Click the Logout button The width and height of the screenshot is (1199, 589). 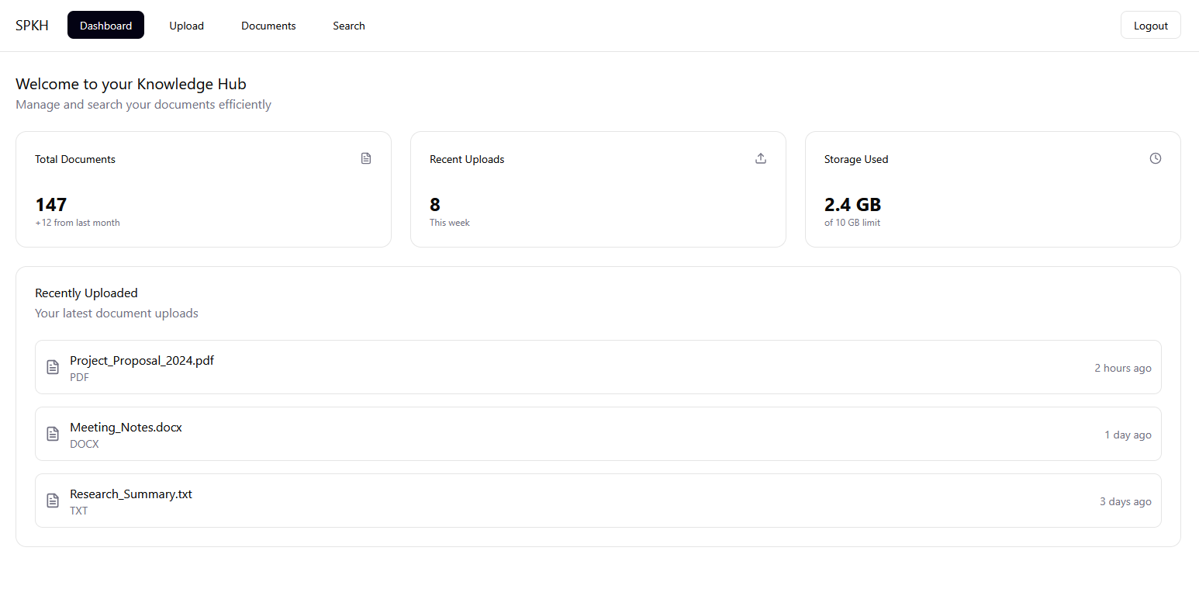tap(1150, 25)
